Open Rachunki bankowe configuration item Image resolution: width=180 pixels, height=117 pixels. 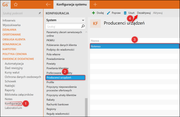click(57, 104)
